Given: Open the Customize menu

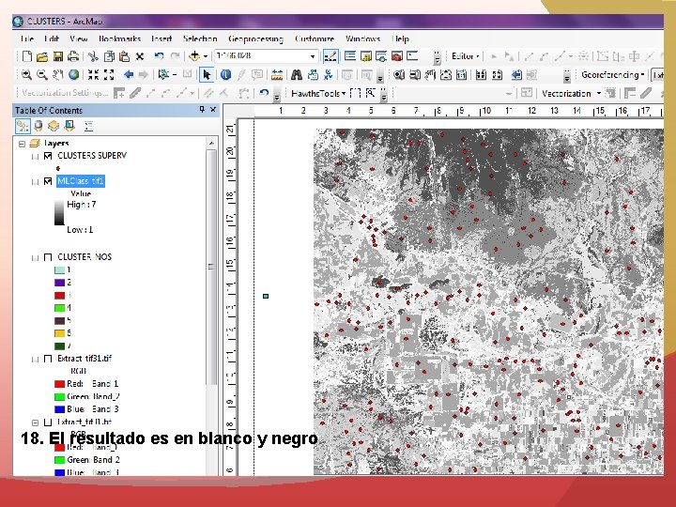Looking at the screenshot, I should 315,38.
